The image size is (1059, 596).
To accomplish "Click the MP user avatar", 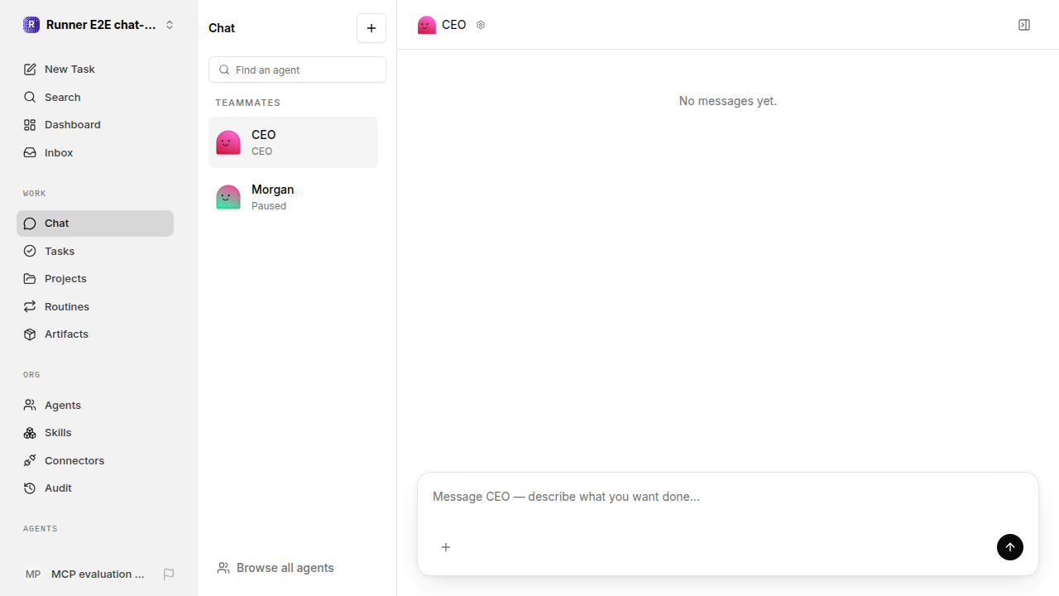I will point(33,574).
